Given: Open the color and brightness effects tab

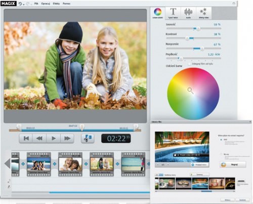Looking at the screenshot, I should pyautogui.click(x=158, y=13).
